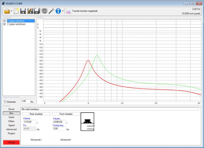Click the Front chamber Tuning freq field
Screen dimensions: 204x148
(59, 129)
